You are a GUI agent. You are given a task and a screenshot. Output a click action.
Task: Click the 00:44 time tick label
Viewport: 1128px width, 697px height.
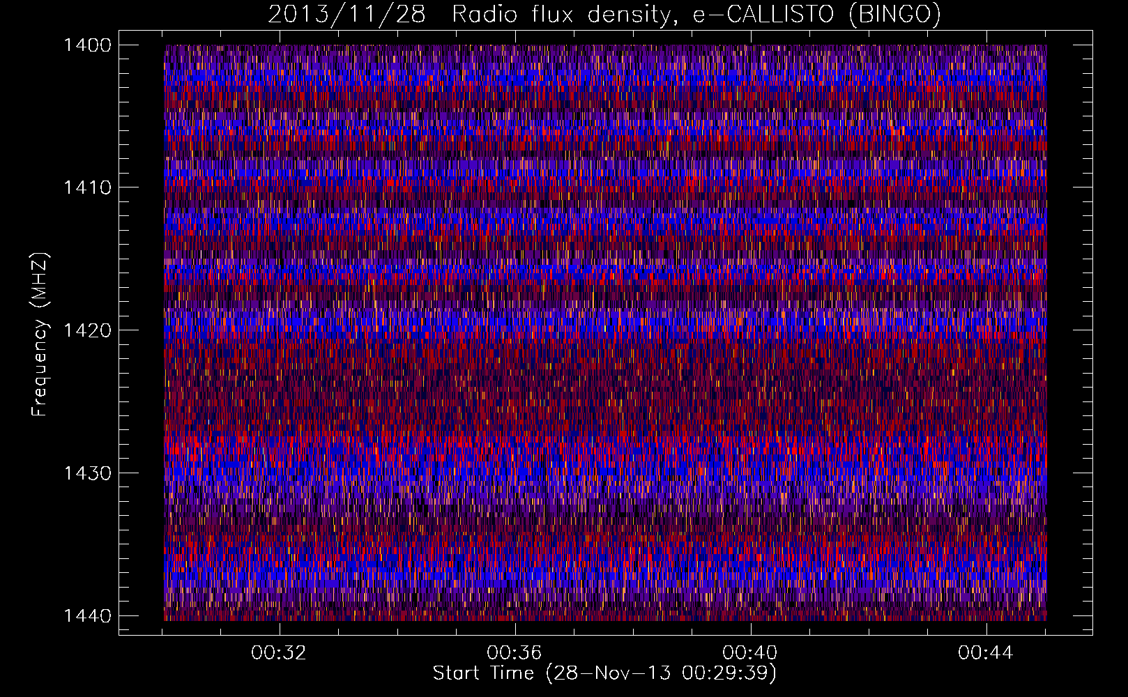point(986,653)
